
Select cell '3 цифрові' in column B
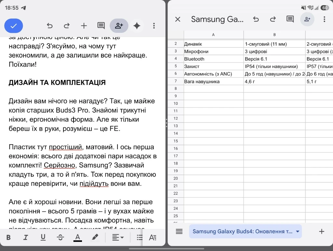coord(274,51)
